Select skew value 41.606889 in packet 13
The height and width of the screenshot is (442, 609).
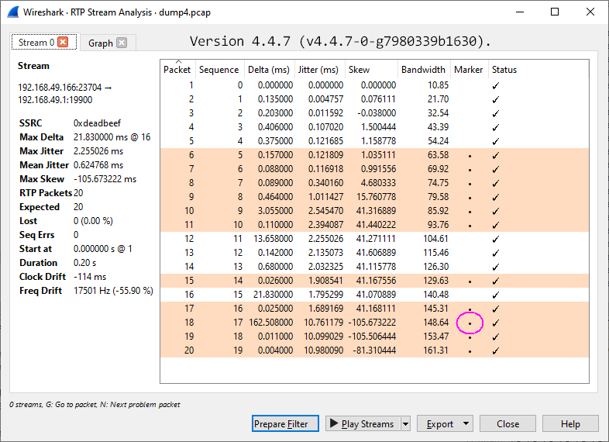377,253
